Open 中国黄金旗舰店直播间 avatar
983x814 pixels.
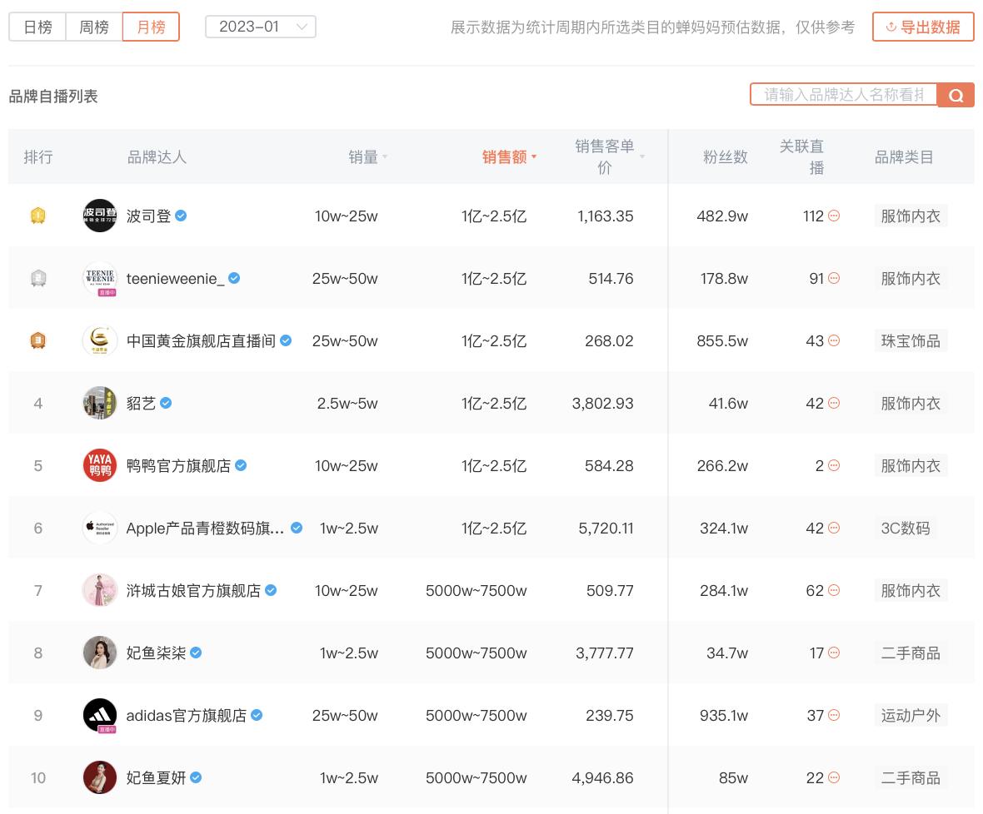point(100,340)
